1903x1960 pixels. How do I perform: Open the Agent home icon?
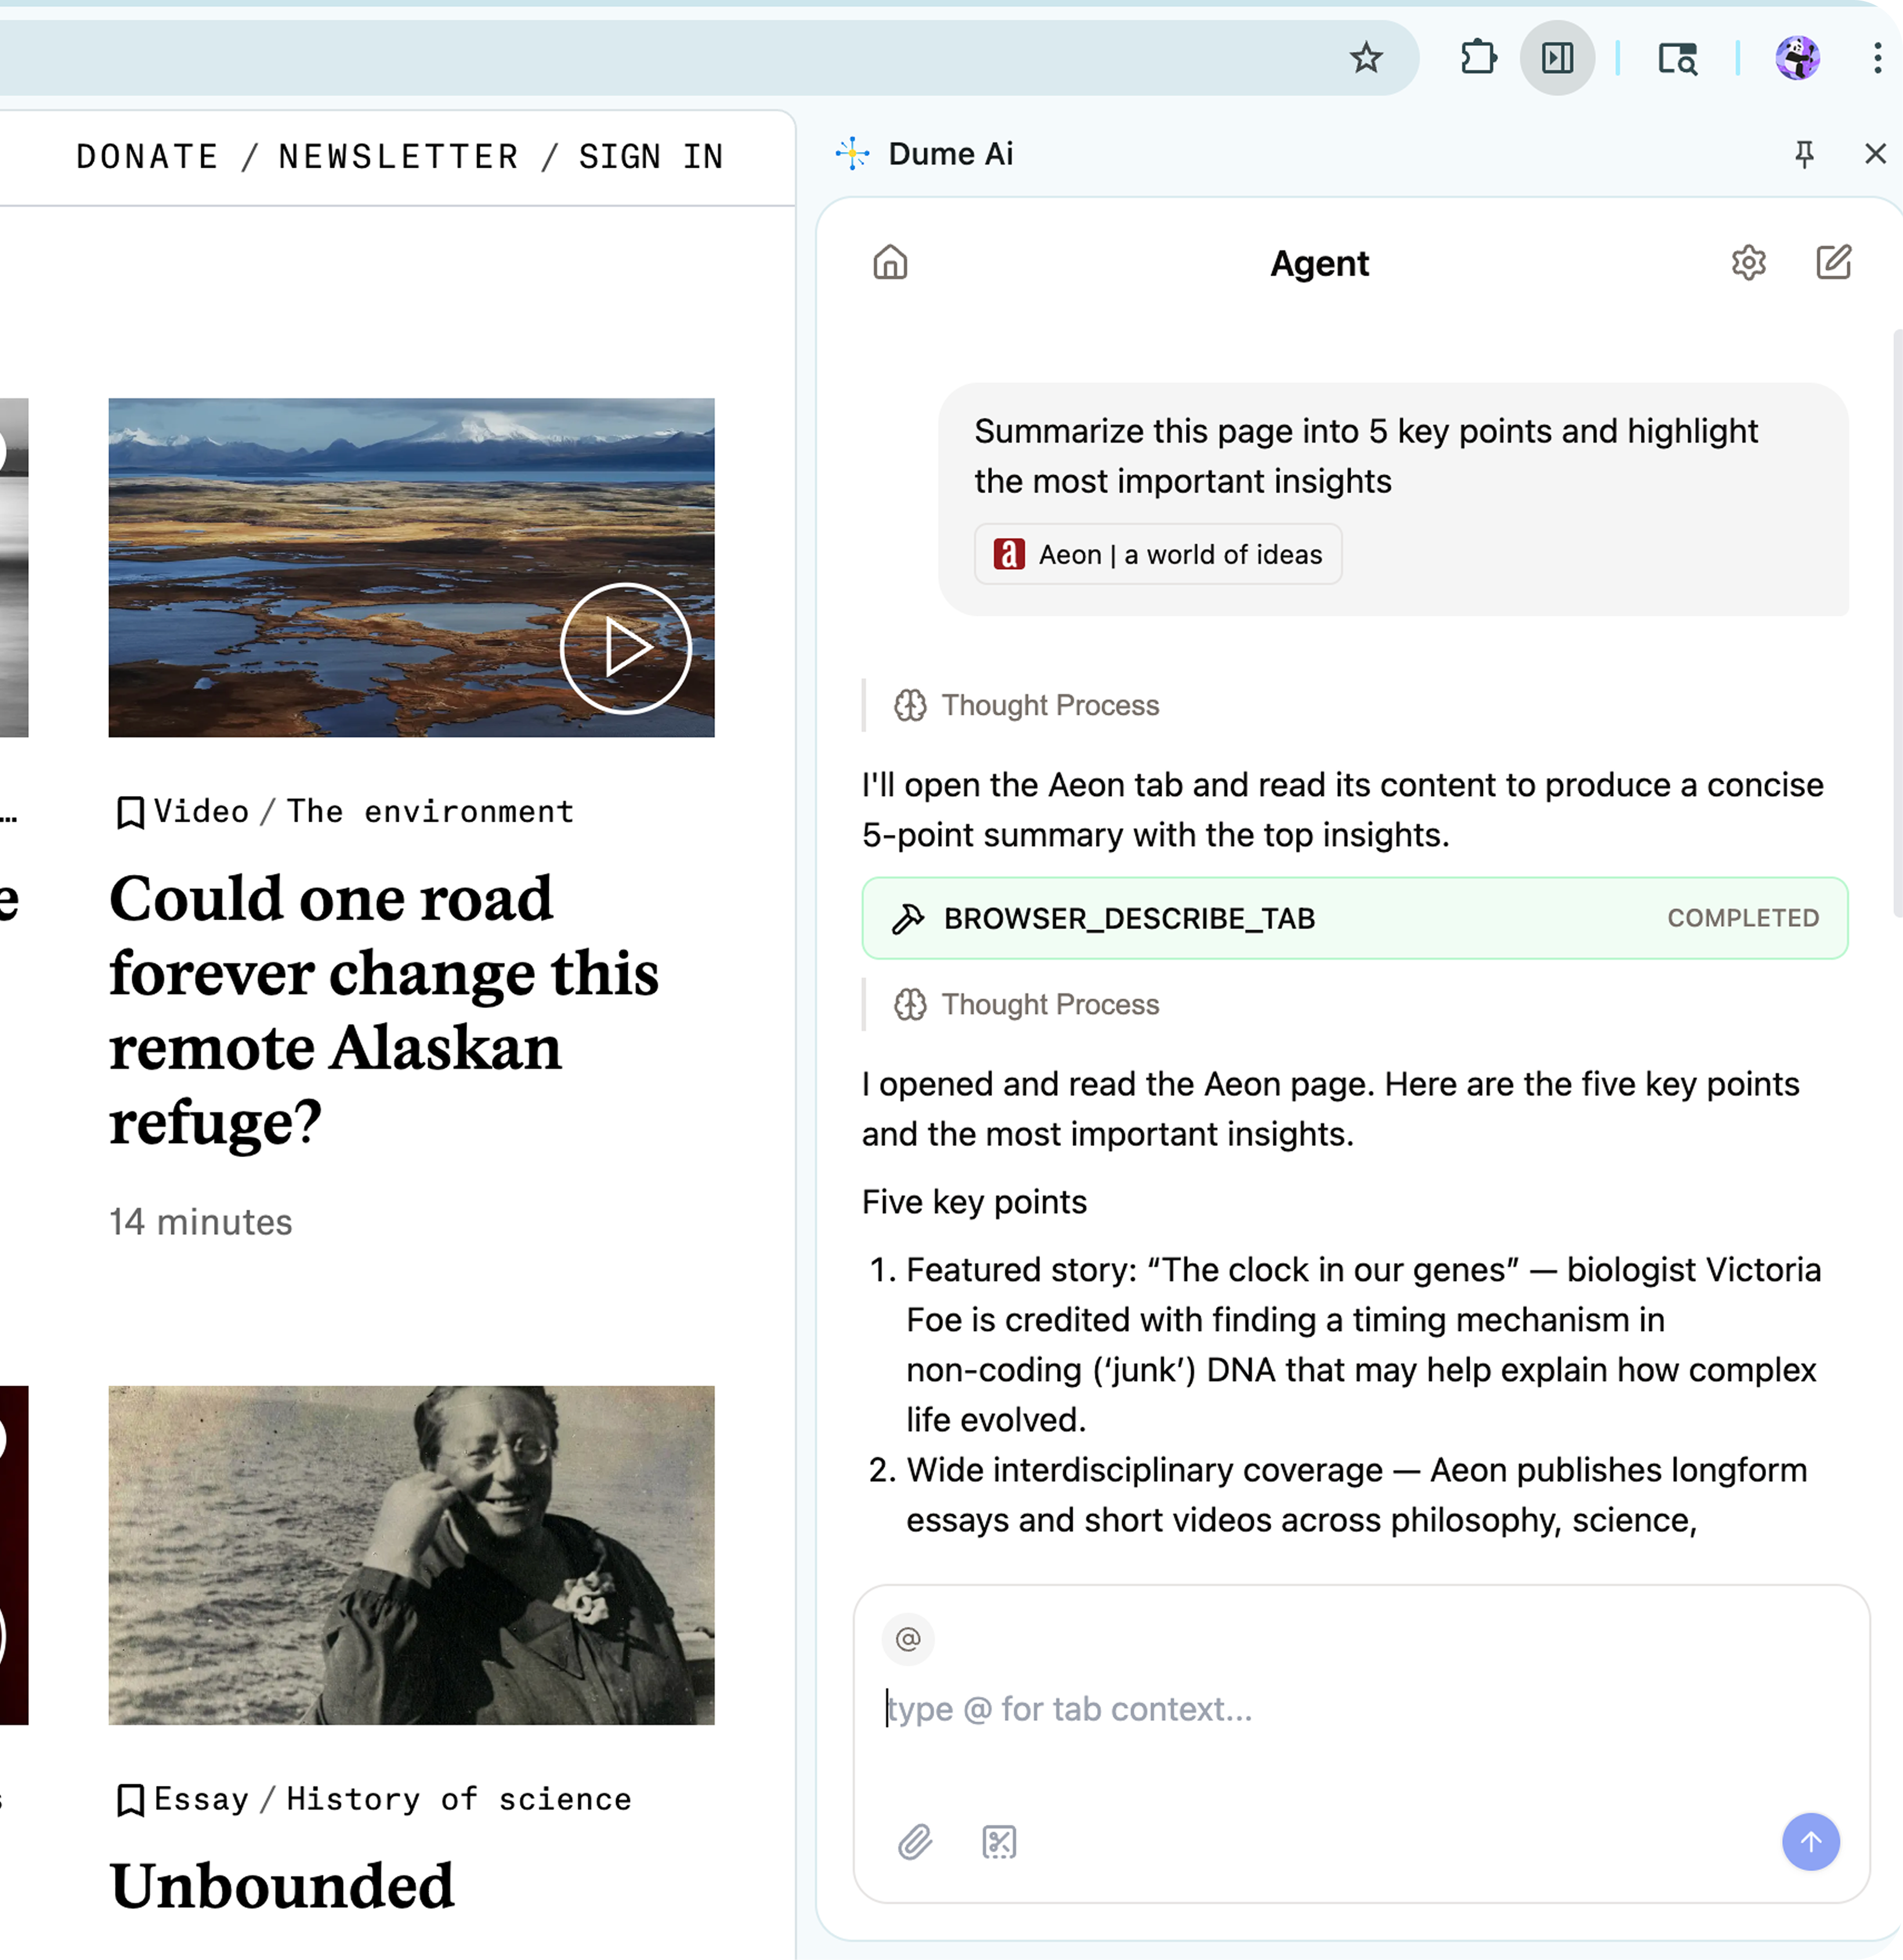coord(890,263)
